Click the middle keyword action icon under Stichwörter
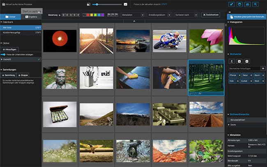Image resolution: width=267 pixels, height=167 pixels. [239, 61]
